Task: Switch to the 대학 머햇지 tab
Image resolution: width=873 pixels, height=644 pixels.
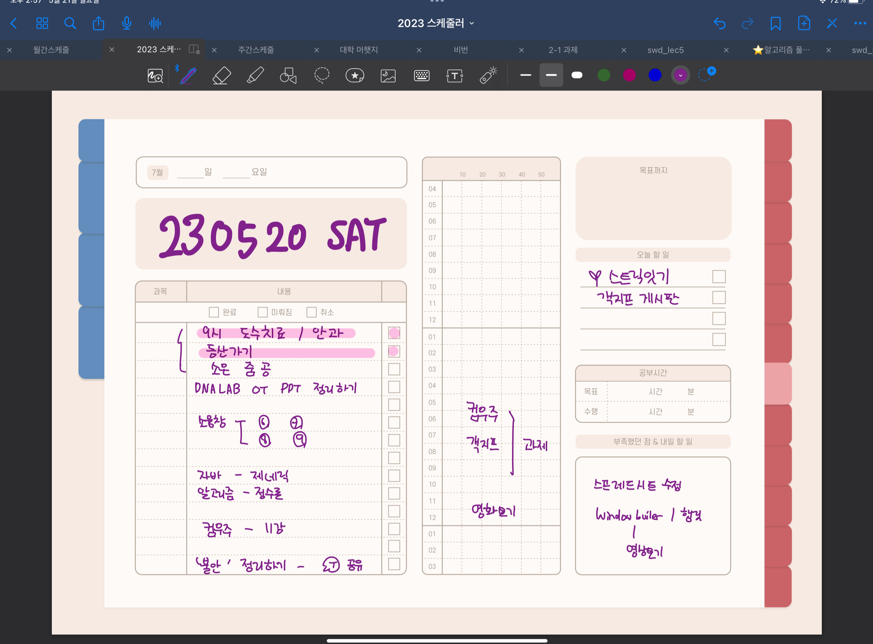Action: click(358, 50)
